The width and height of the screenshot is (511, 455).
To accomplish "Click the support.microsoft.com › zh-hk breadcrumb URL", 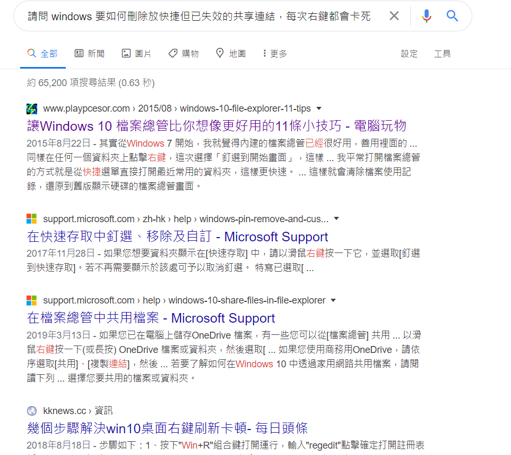I will click(x=186, y=218).
